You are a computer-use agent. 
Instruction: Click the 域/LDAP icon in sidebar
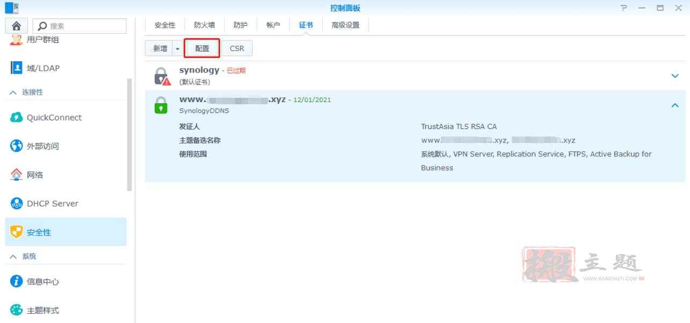point(17,68)
